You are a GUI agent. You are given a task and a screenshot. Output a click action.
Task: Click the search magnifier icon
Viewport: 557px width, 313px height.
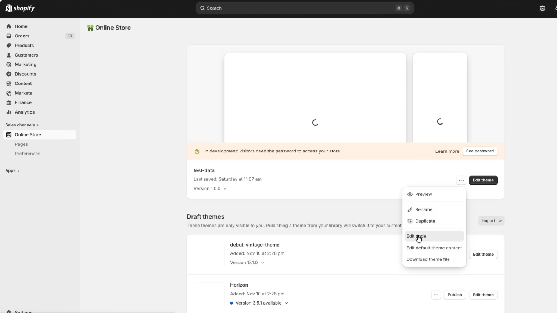point(202,8)
